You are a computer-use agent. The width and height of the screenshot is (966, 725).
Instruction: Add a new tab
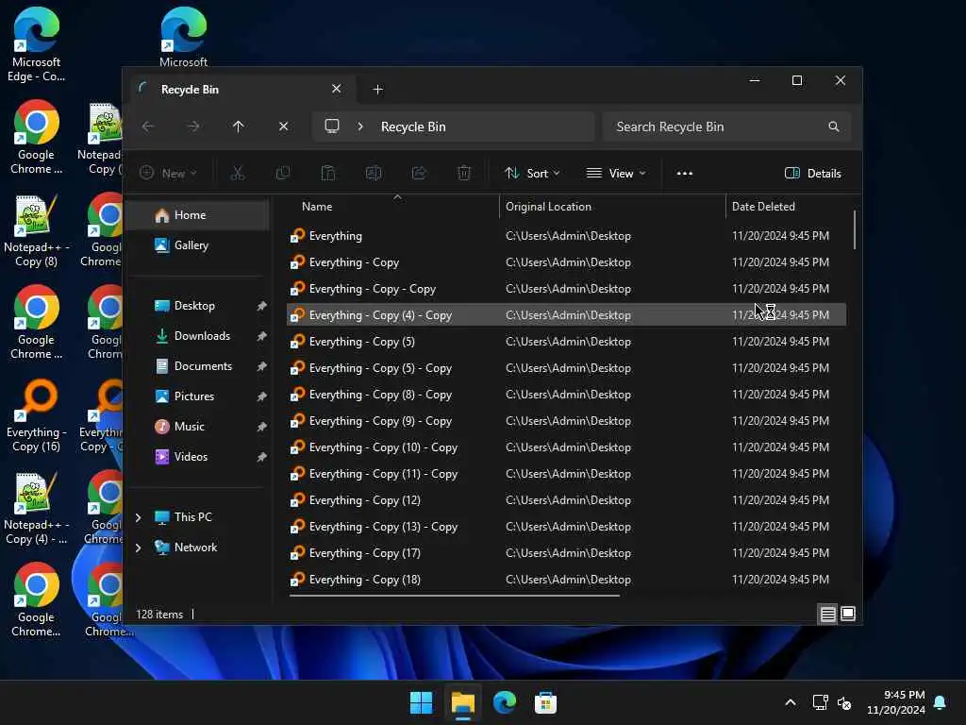(377, 90)
